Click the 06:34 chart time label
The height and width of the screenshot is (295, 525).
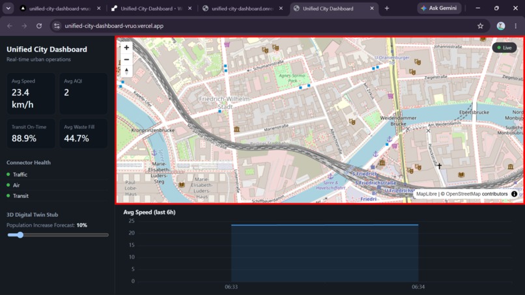click(x=418, y=287)
